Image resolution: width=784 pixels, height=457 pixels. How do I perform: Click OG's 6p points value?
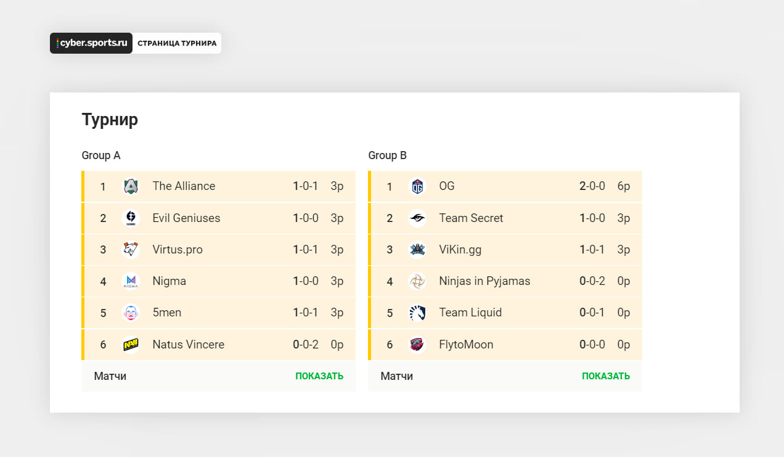[x=624, y=186]
